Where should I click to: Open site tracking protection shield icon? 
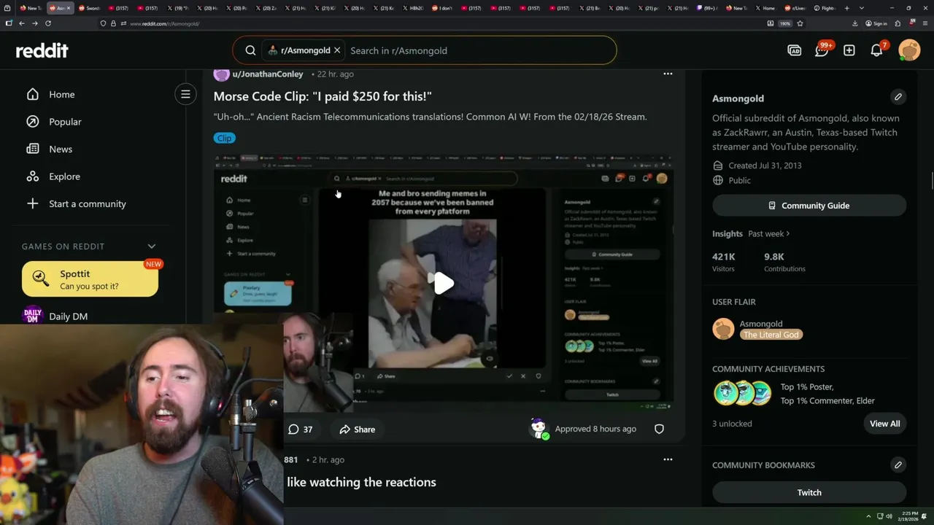(x=103, y=23)
